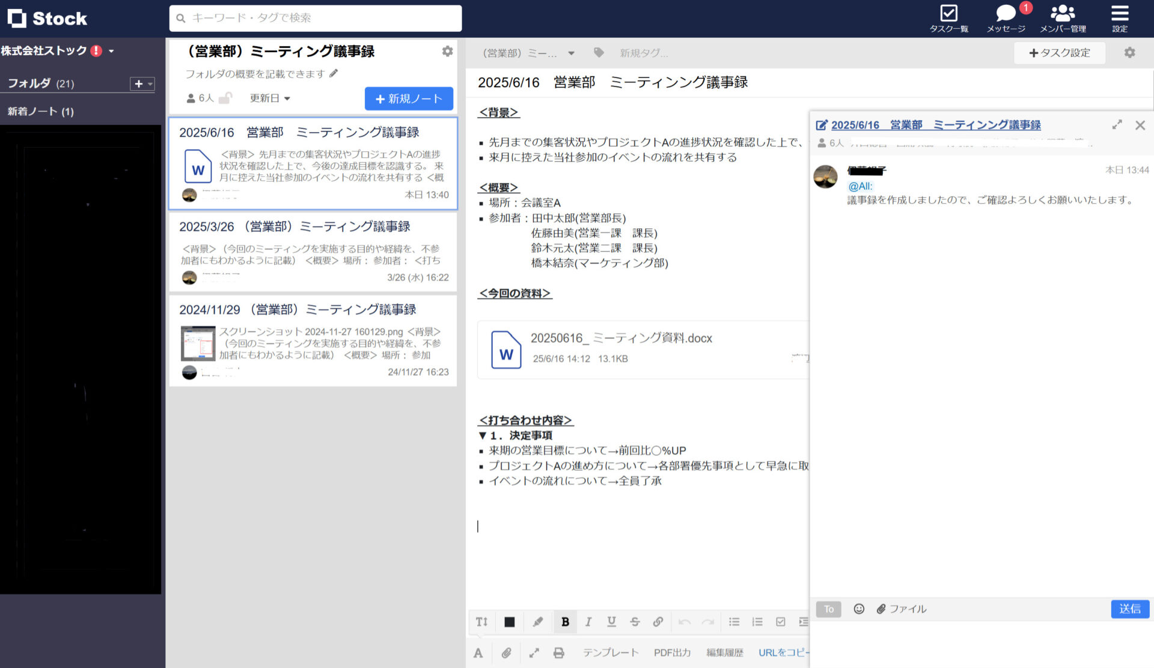The height and width of the screenshot is (668, 1154).
Task: Create a note with the 新規ノート button
Action: point(409,99)
